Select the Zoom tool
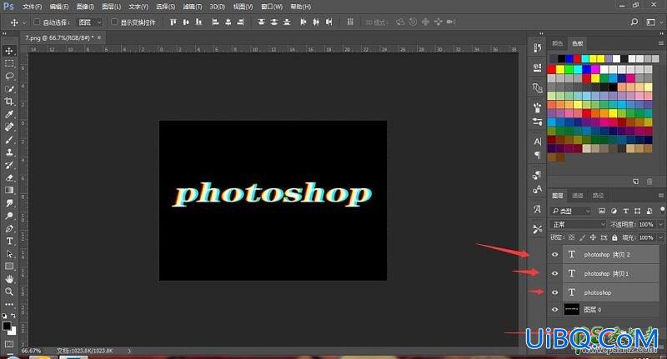 [9, 292]
